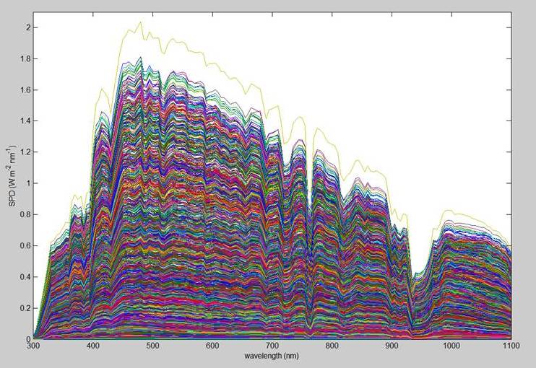This screenshot has width=536, height=368.
Task: Click the highest peak of the top yellow-green curve
Action: (140, 22)
